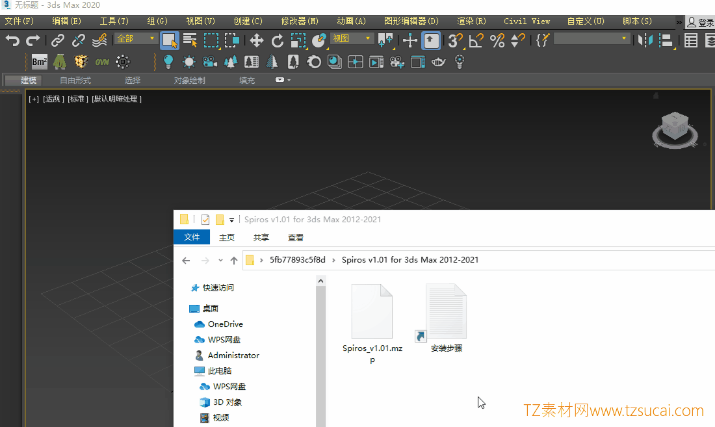Choose the Rectangular Selection Region tool
The image size is (715, 427).
[211, 40]
